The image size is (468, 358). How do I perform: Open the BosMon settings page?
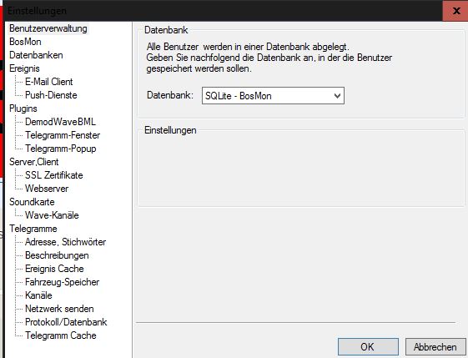25,42
